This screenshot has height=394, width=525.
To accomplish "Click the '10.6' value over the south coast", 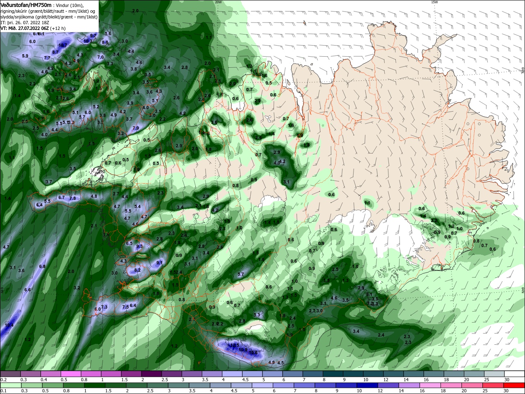I will tap(253, 353).
